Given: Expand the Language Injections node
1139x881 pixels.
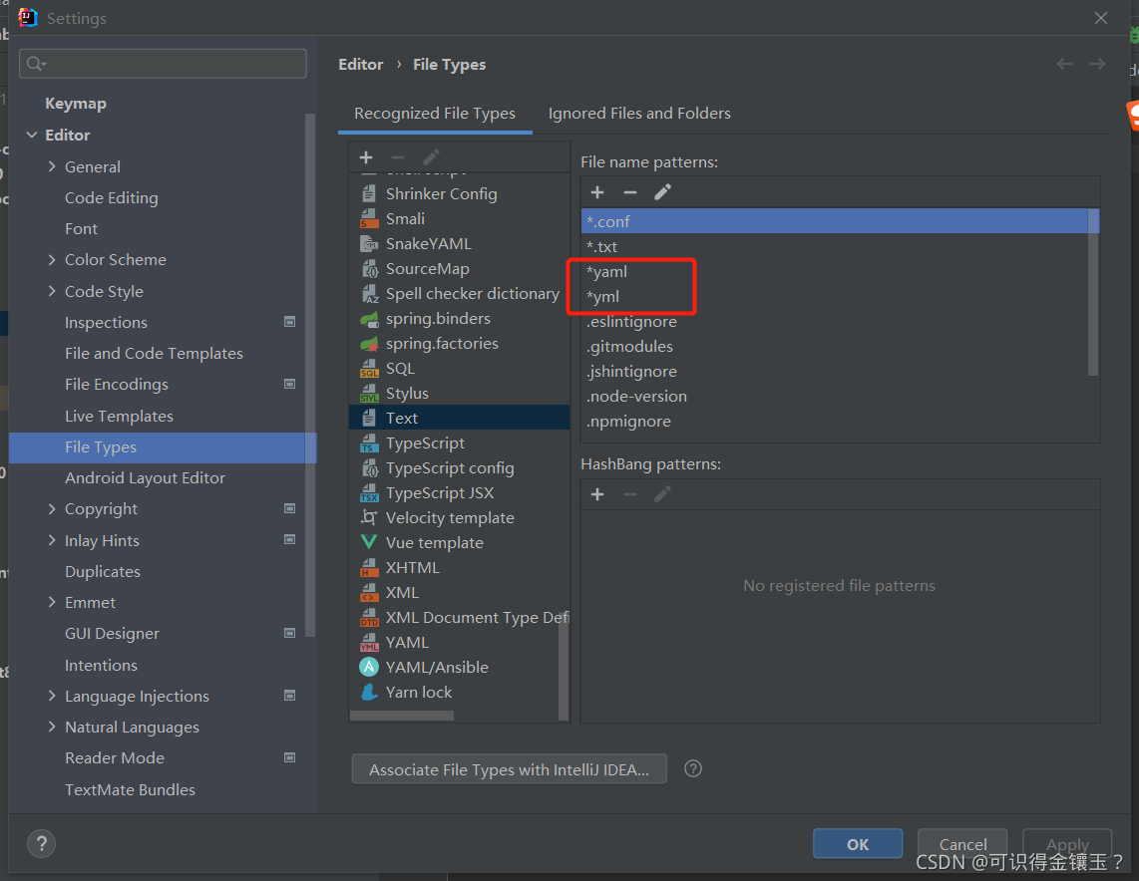Looking at the screenshot, I should (52, 696).
